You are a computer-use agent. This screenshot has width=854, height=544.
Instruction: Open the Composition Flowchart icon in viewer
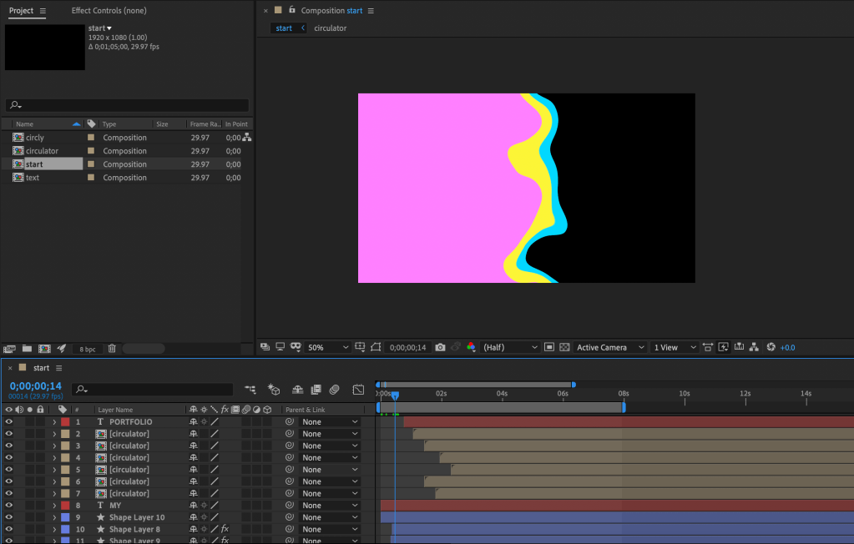pyautogui.click(x=755, y=347)
